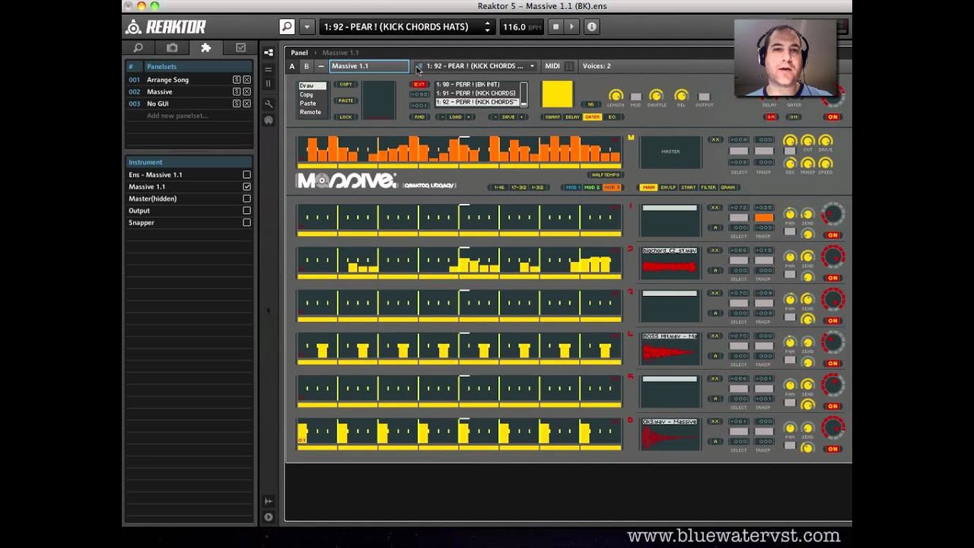Viewport: 974px width, 548px height.
Task: Switch to the FILTER page tab
Action: 708,187
